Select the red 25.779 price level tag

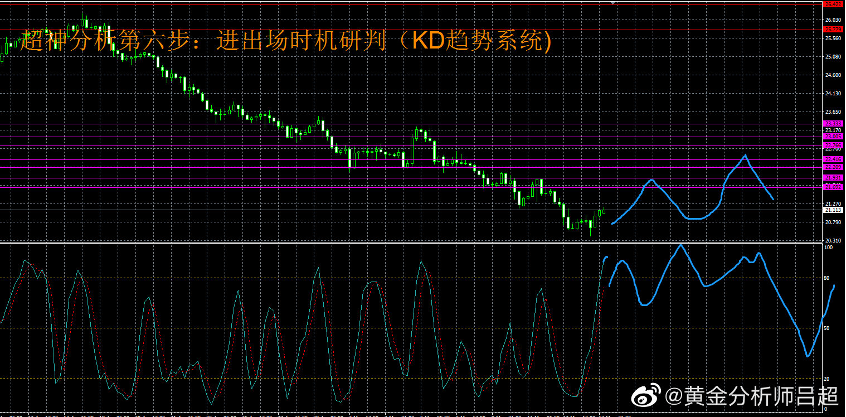tap(833, 30)
